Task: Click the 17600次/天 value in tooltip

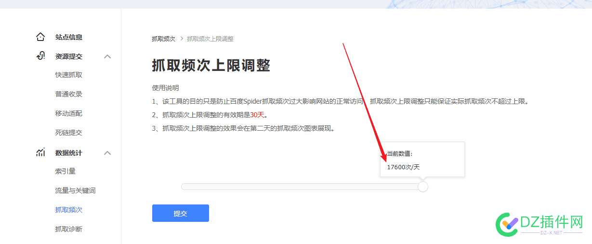Action: click(404, 167)
